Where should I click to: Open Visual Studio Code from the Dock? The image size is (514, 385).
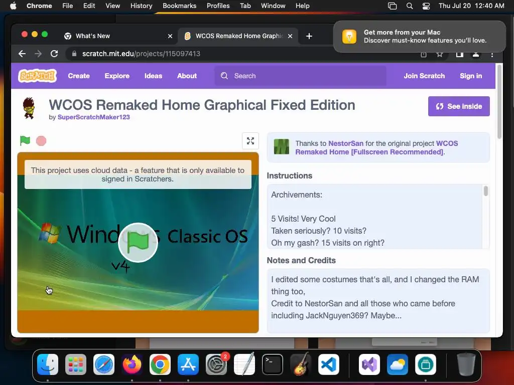click(328, 364)
